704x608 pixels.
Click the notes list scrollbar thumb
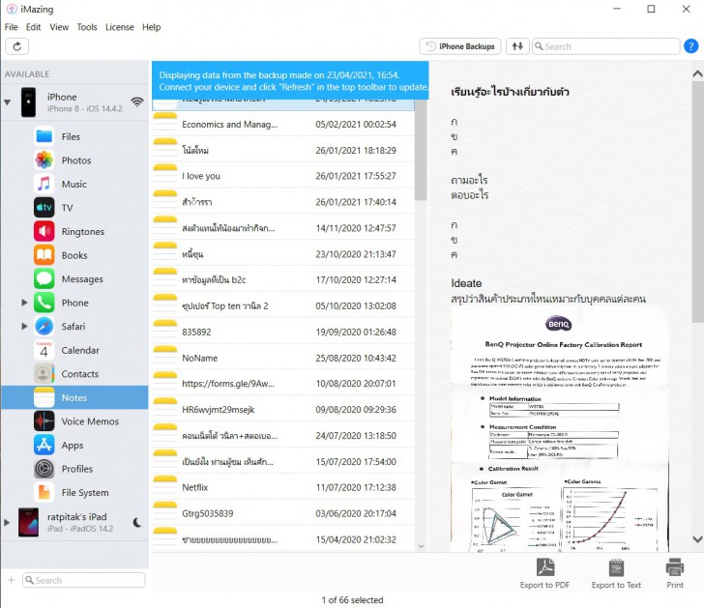coord(421,151)
